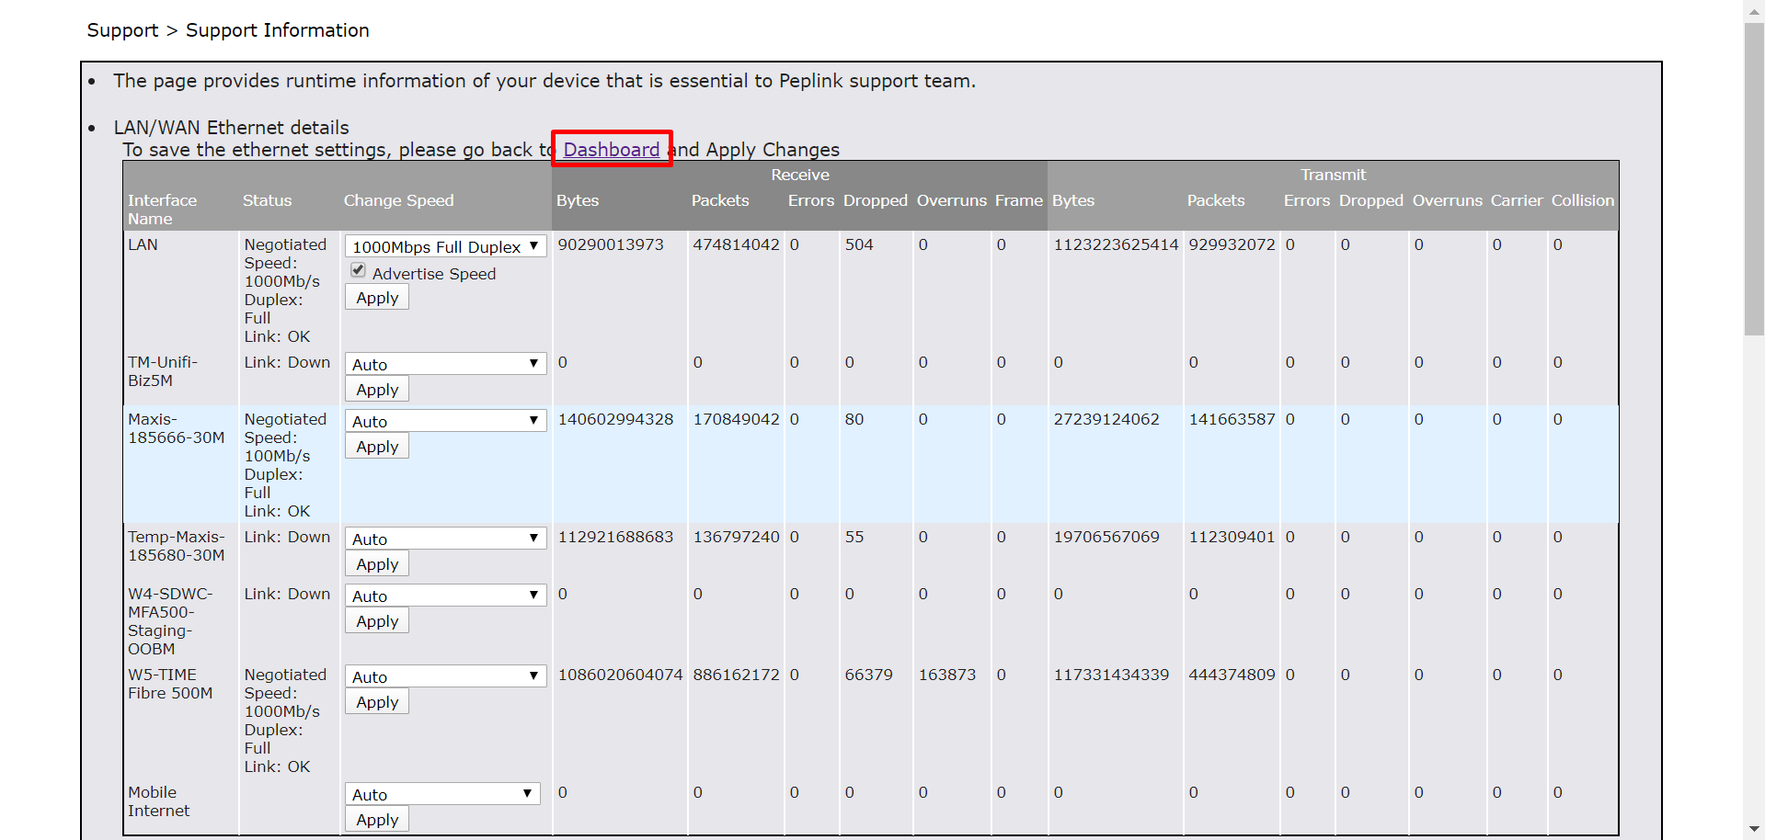Viewport: 1765px width, 840px height.
Task: Open the Mobile Internet speed dropdown
Action: click(442, 794)
